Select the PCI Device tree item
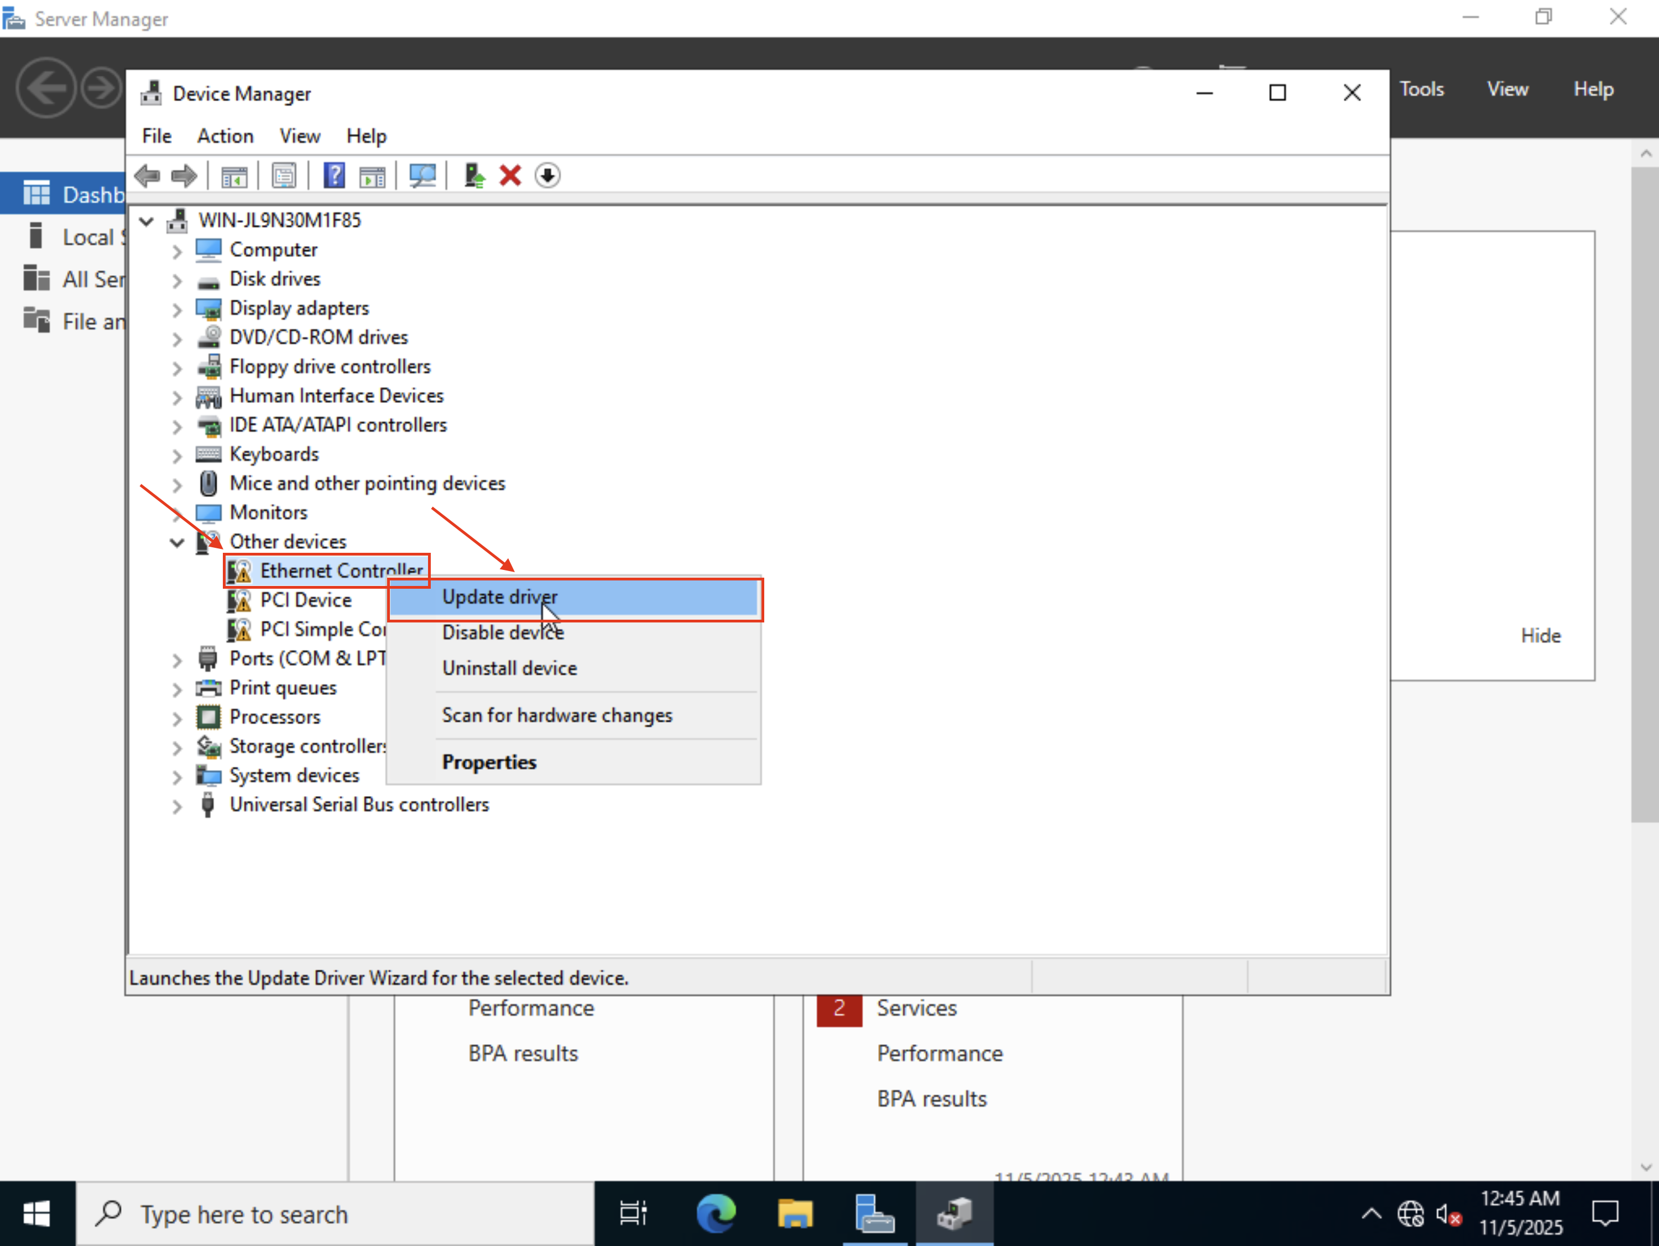The height and width of the screenshot is (1246, 1659). coord(306,600)
